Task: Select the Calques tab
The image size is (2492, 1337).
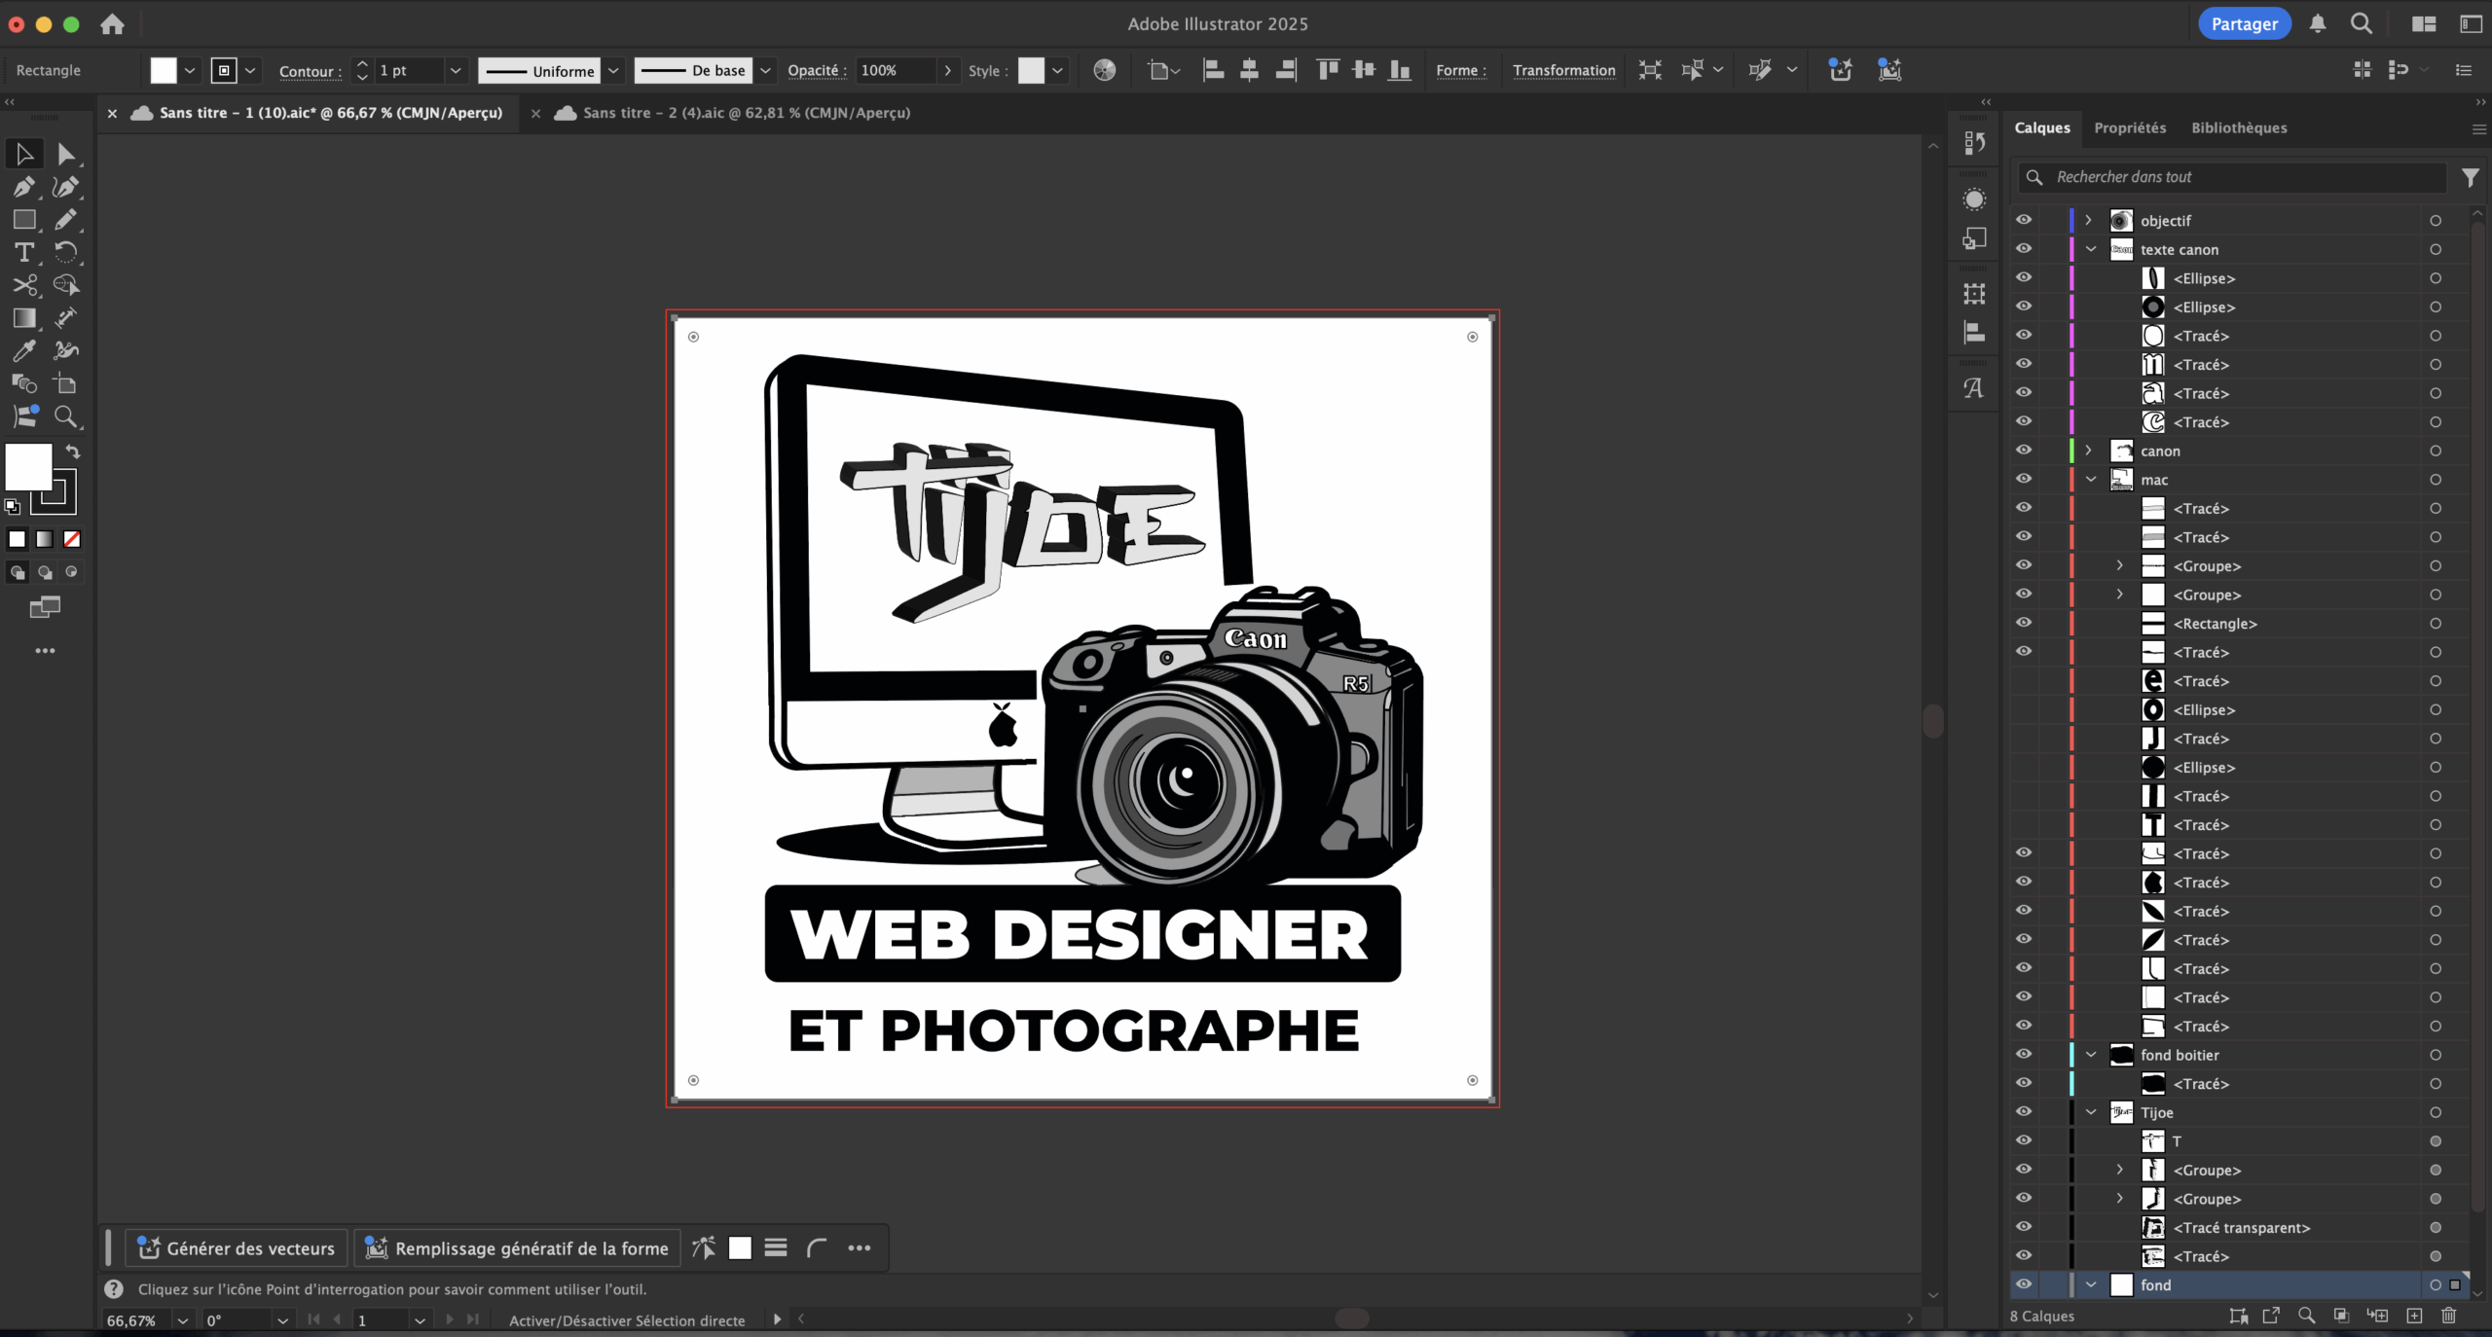Action: (2042, 127)
